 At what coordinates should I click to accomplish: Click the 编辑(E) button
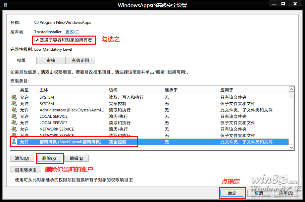pos(77,158)
